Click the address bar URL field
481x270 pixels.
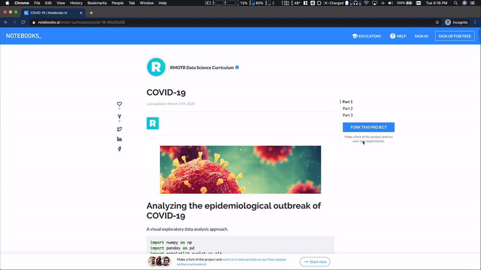(x=230, y=22)
